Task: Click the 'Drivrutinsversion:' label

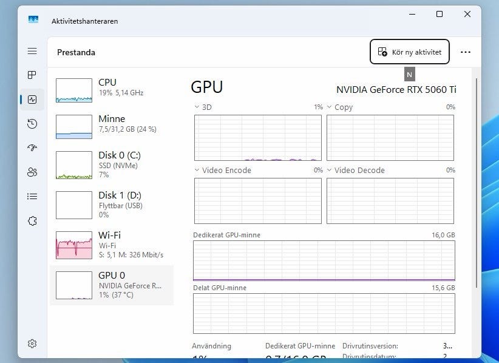Action: tap(370, 346)
